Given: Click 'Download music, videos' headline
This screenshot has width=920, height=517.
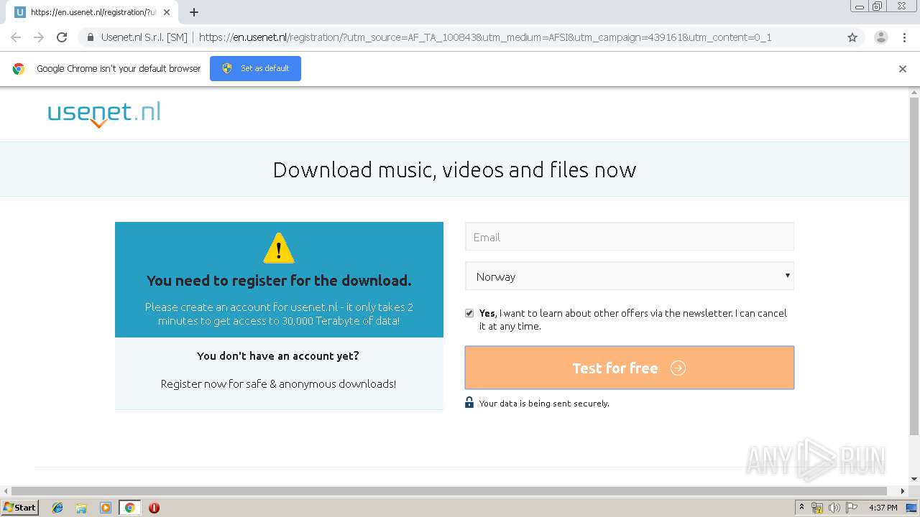Looking at the screenshot, I should click(454, 169).
